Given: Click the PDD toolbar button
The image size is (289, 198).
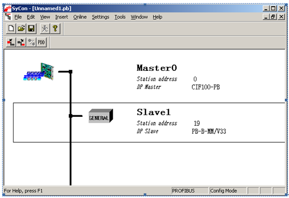Looking at the screenshot, I should (41, 42).
